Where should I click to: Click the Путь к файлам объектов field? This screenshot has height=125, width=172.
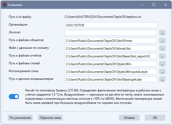[111, 41]
